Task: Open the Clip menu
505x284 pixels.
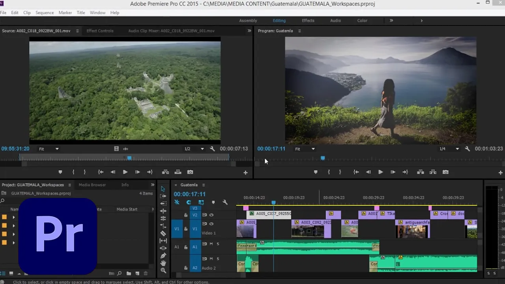Action: coord(27,13)
